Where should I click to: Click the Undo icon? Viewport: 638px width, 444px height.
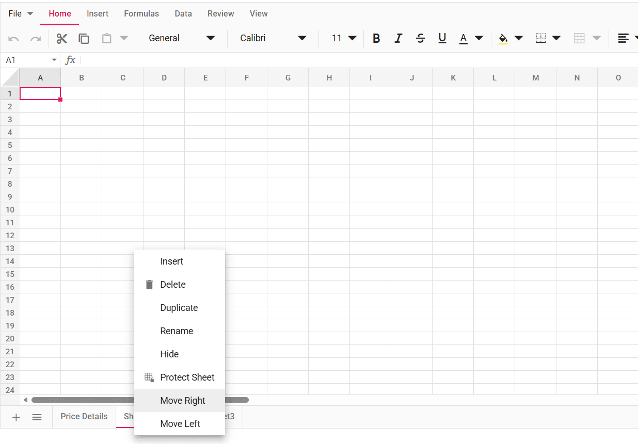pyautogui.click(x=14, y=39)
